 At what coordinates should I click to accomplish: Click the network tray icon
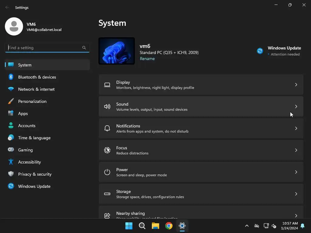(266, 226)
